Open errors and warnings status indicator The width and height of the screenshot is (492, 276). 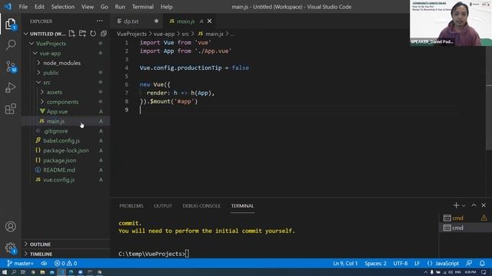coord(65,264)
